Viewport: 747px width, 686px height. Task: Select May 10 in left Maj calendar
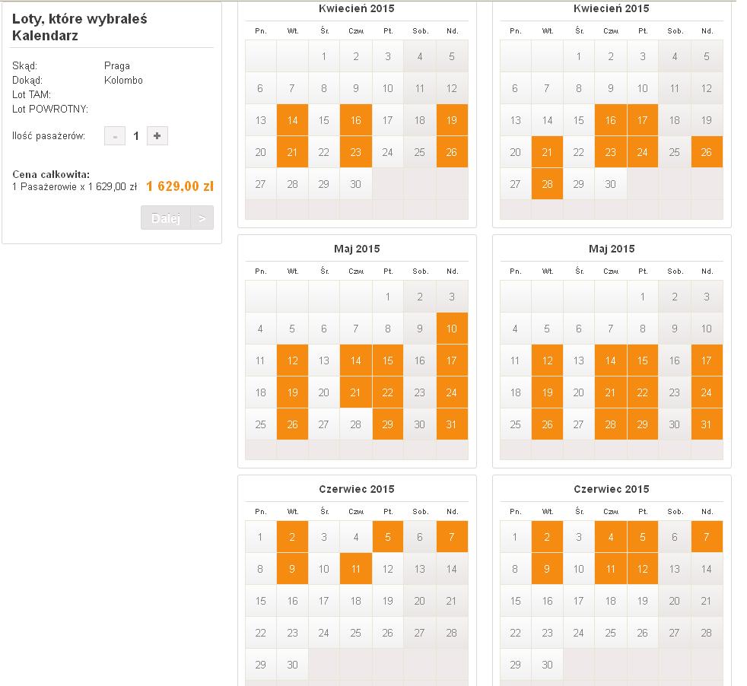pyautogui.click(x=452, y=329)
